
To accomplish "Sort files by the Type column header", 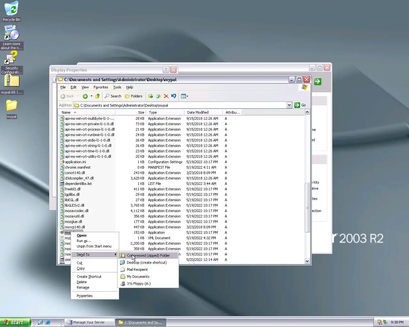I will (x=165, y=112).
